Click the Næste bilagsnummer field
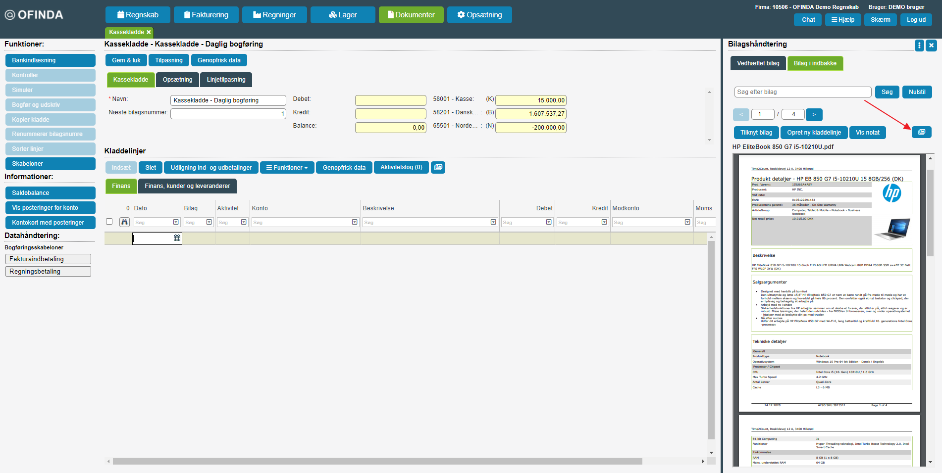Image resolution: width=942 pixels, height=473 pixels. (228, 114)
